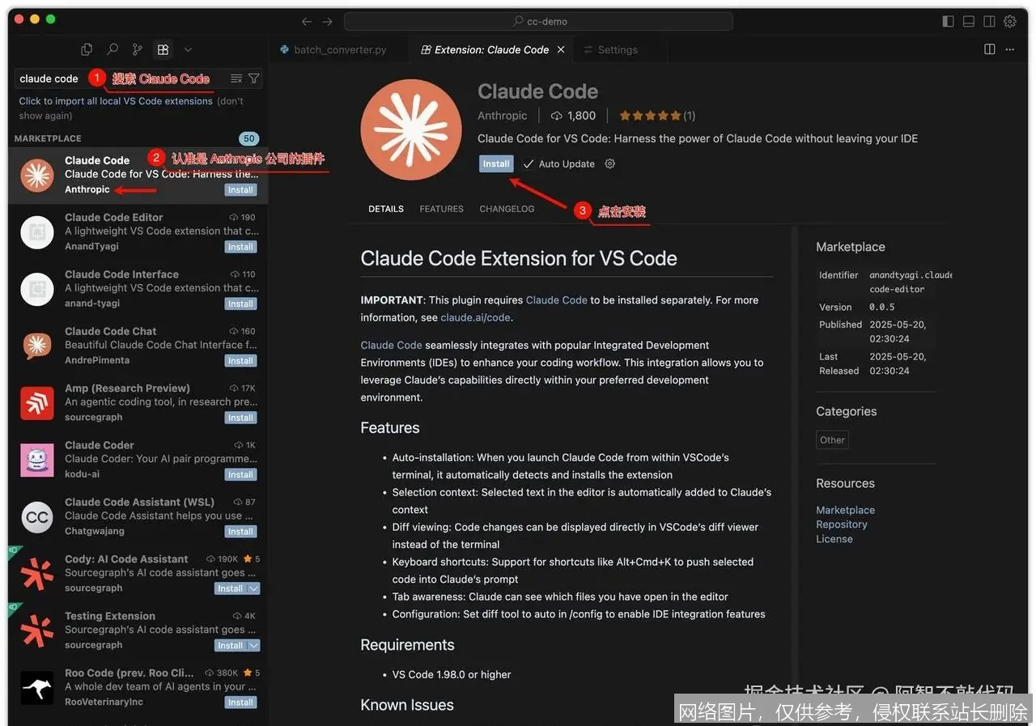Open the Explorer files view icon
1036x726 pixels.
tap(87, 49)
